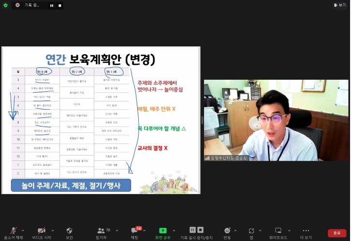
Task: Click the text 매월, 매주 단위 X
Action: [x=157, y=109]
